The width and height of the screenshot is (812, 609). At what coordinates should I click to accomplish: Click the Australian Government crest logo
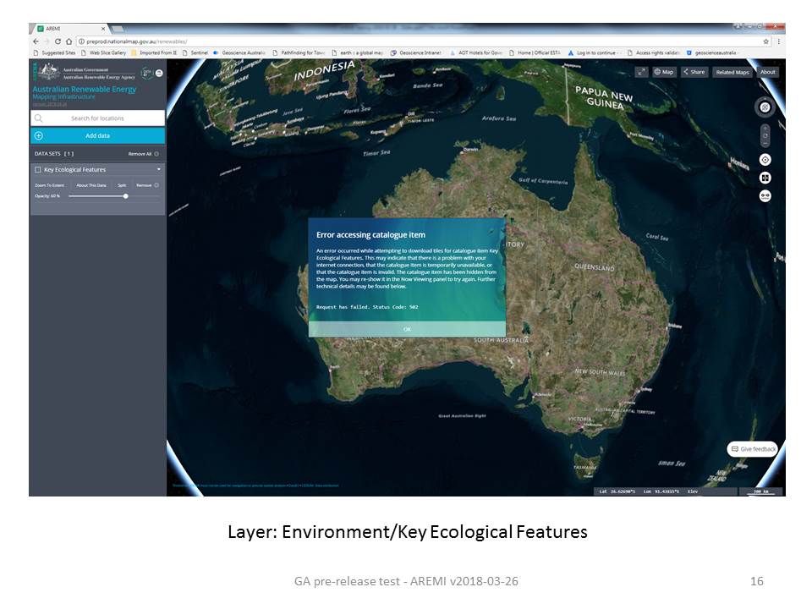(x=49, y=71)
